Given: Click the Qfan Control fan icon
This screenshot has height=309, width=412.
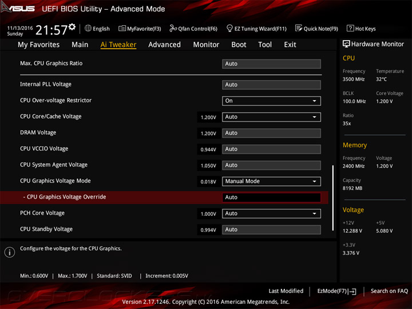Looking at the screenshot, I should [173, 28].
